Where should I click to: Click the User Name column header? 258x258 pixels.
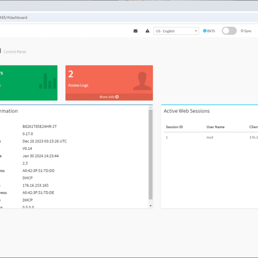pos(216,127)
